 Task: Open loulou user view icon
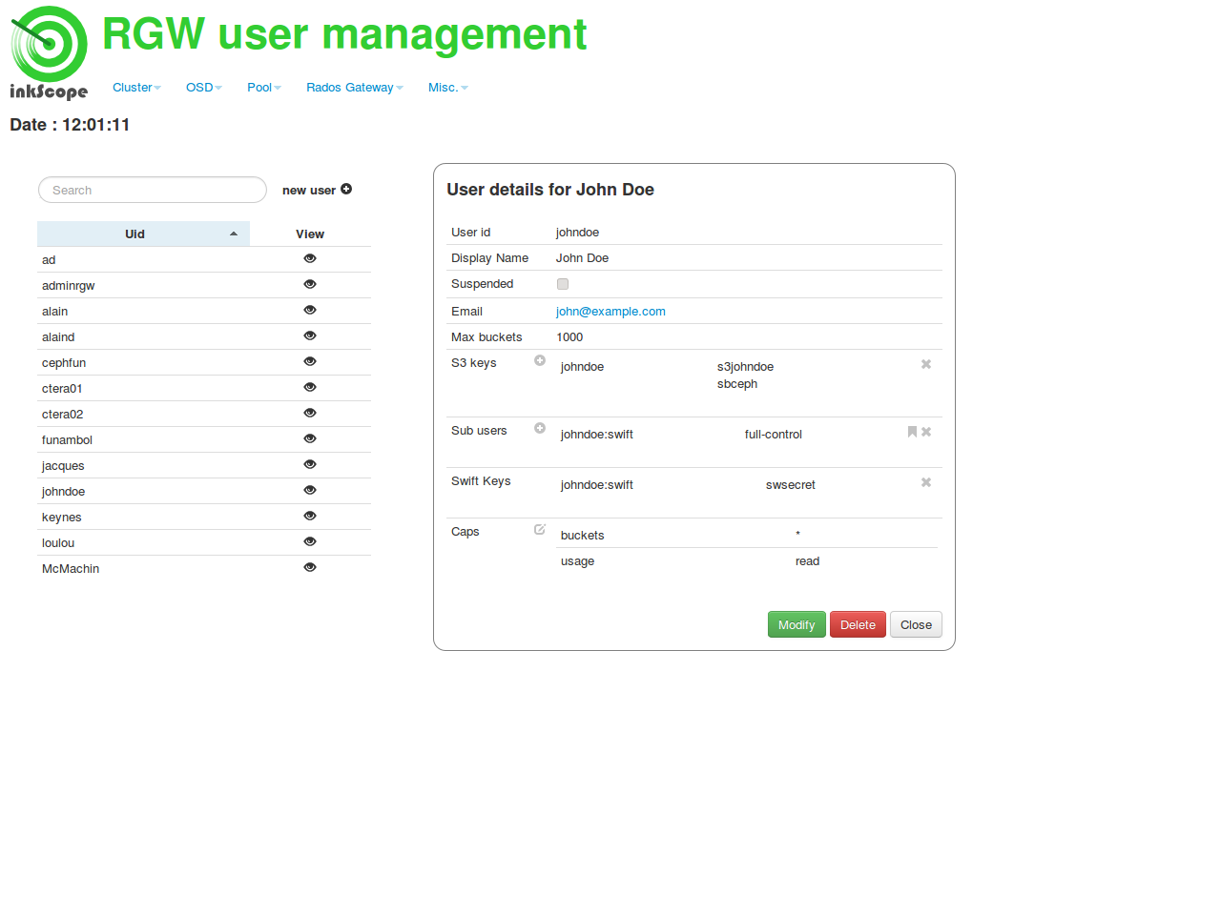[x=310, y=541]
